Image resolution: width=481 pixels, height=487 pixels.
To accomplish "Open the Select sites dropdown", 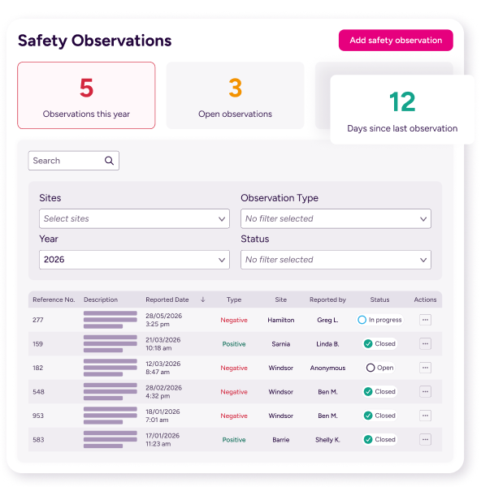I will coord(134,218).
